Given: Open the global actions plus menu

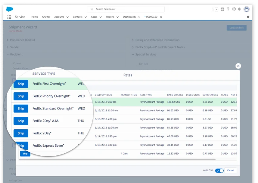Looking at the screenshot, I should [x=222, y=9].
